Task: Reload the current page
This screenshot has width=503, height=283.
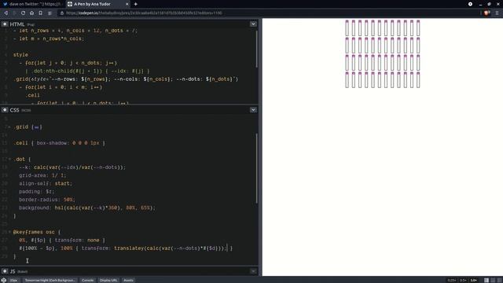Action: click(x=23, y=13)
